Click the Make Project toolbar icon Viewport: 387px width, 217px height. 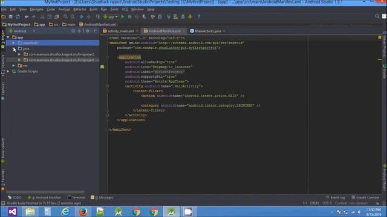click(x=98, y=17)
